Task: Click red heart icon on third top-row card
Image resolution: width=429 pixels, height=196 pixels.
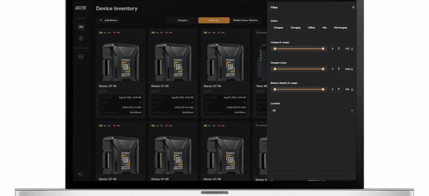Action: pyautogui.click(x=219, y=32)
